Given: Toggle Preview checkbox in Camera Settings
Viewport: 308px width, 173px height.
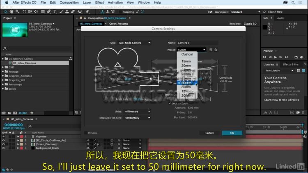Looking at the screenshot, I should [86, 133].
